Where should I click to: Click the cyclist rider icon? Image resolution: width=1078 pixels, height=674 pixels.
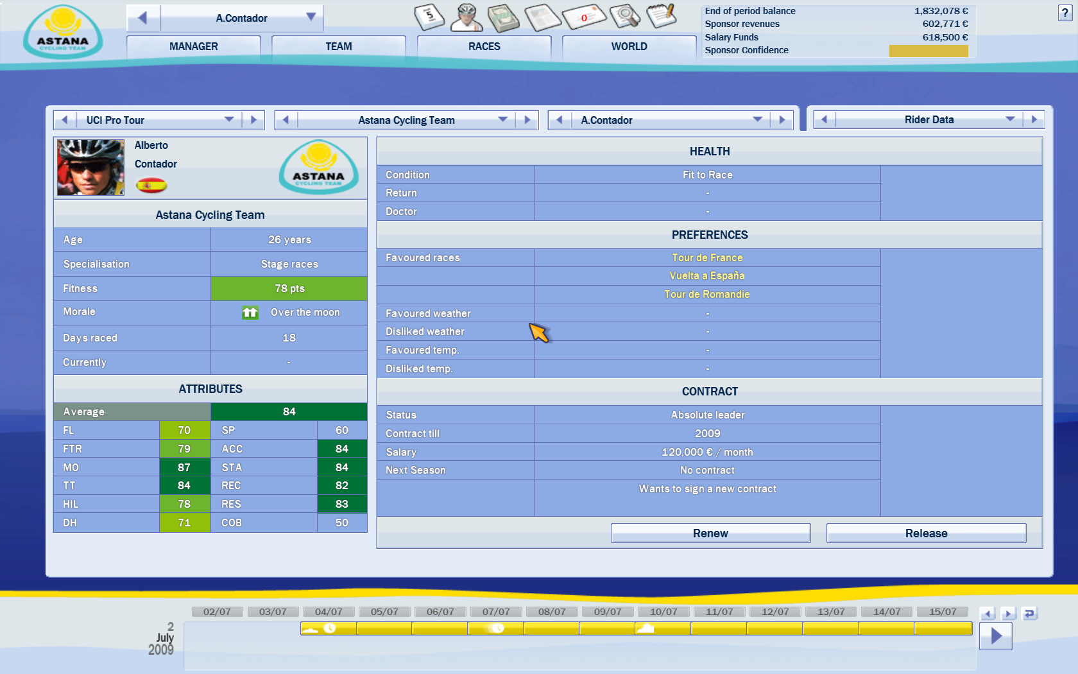pos(466,17)
